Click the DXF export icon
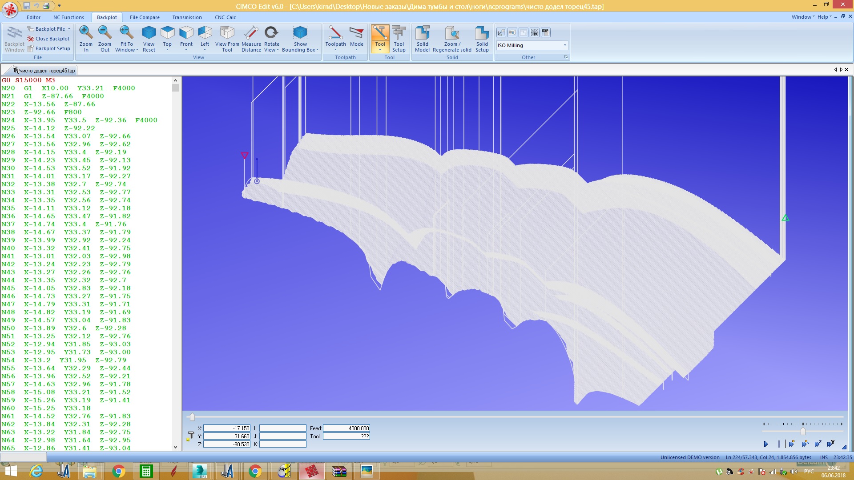Viewport: 854px width, 480px height. pyautogui.click(x=545, y=32)
